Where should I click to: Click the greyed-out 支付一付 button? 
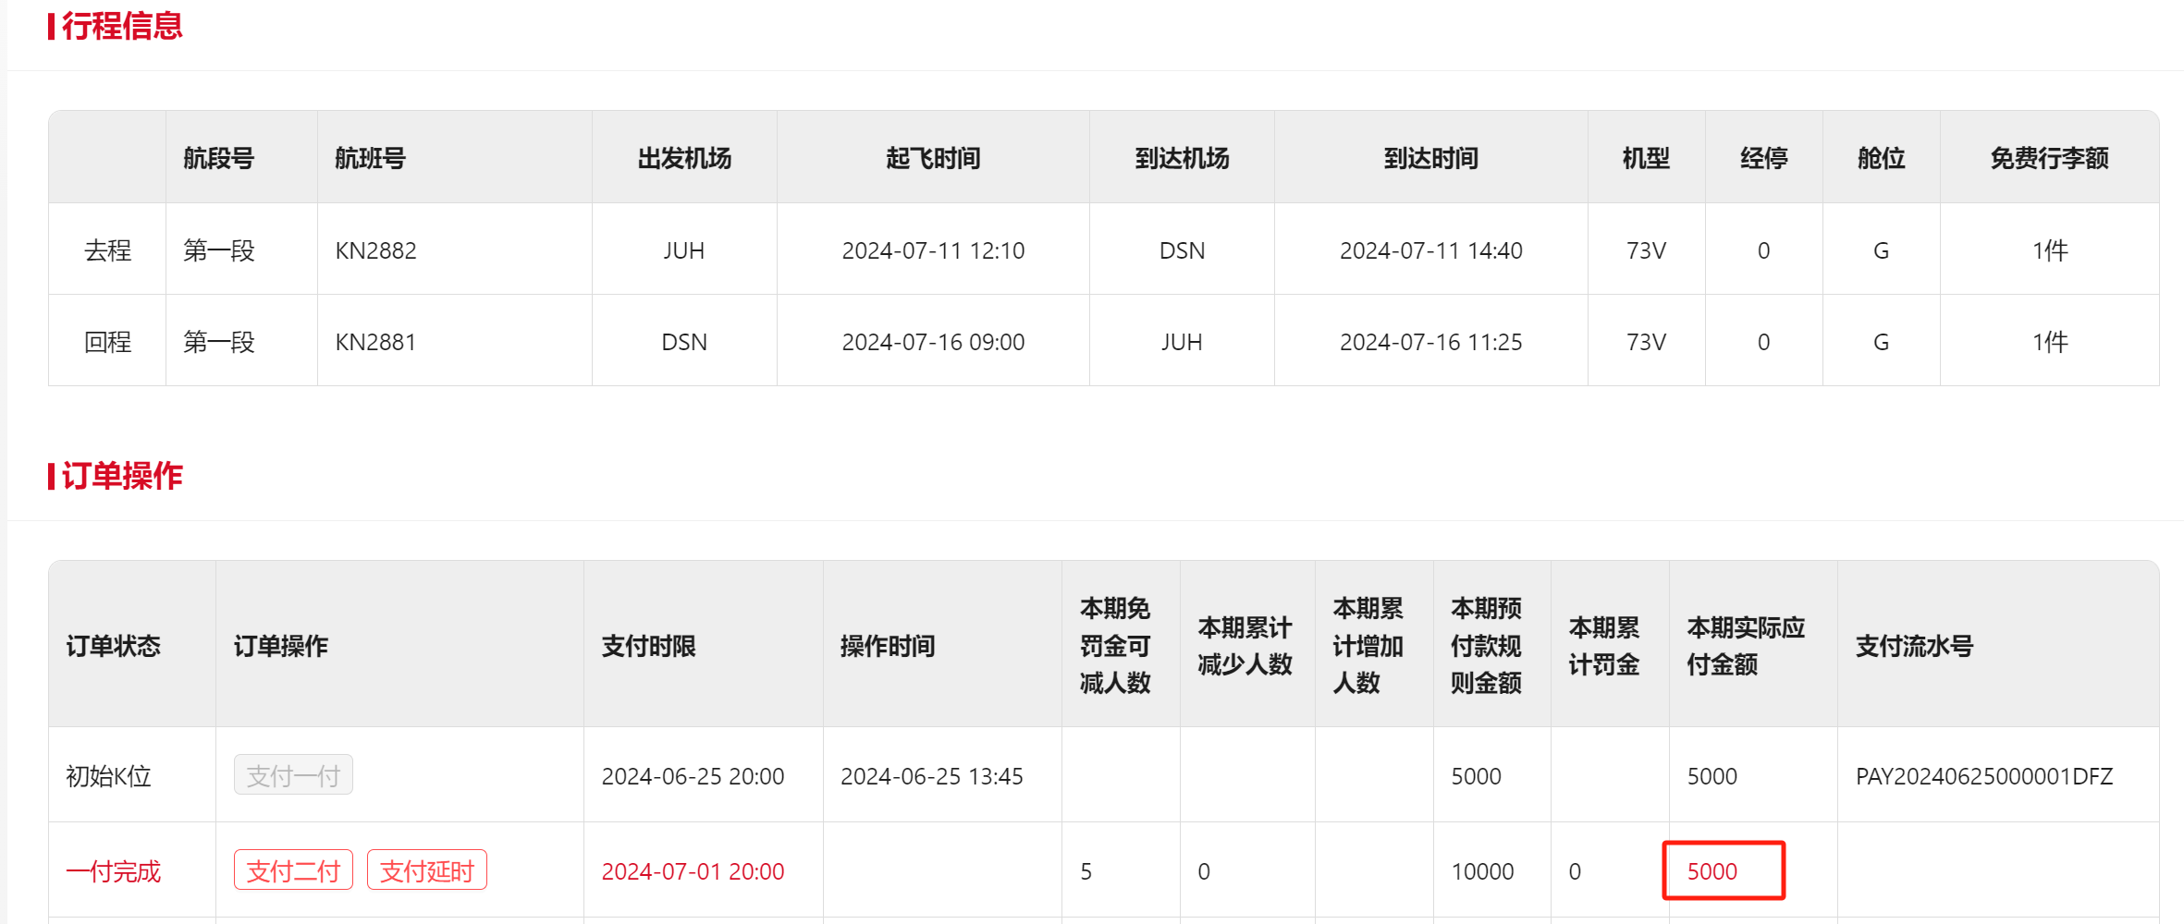click(x=293, y=775)
